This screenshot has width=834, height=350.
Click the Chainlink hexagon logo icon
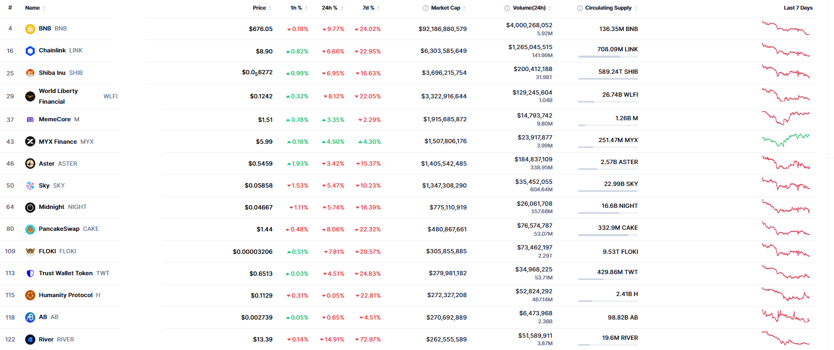pyautogui.click(x=30, y=51)
